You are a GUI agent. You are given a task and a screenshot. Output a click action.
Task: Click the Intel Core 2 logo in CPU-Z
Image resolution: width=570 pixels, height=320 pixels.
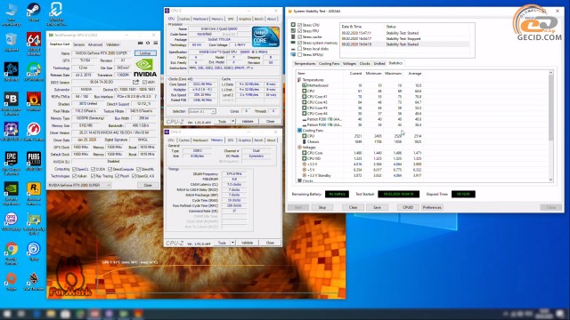[265, 36]
